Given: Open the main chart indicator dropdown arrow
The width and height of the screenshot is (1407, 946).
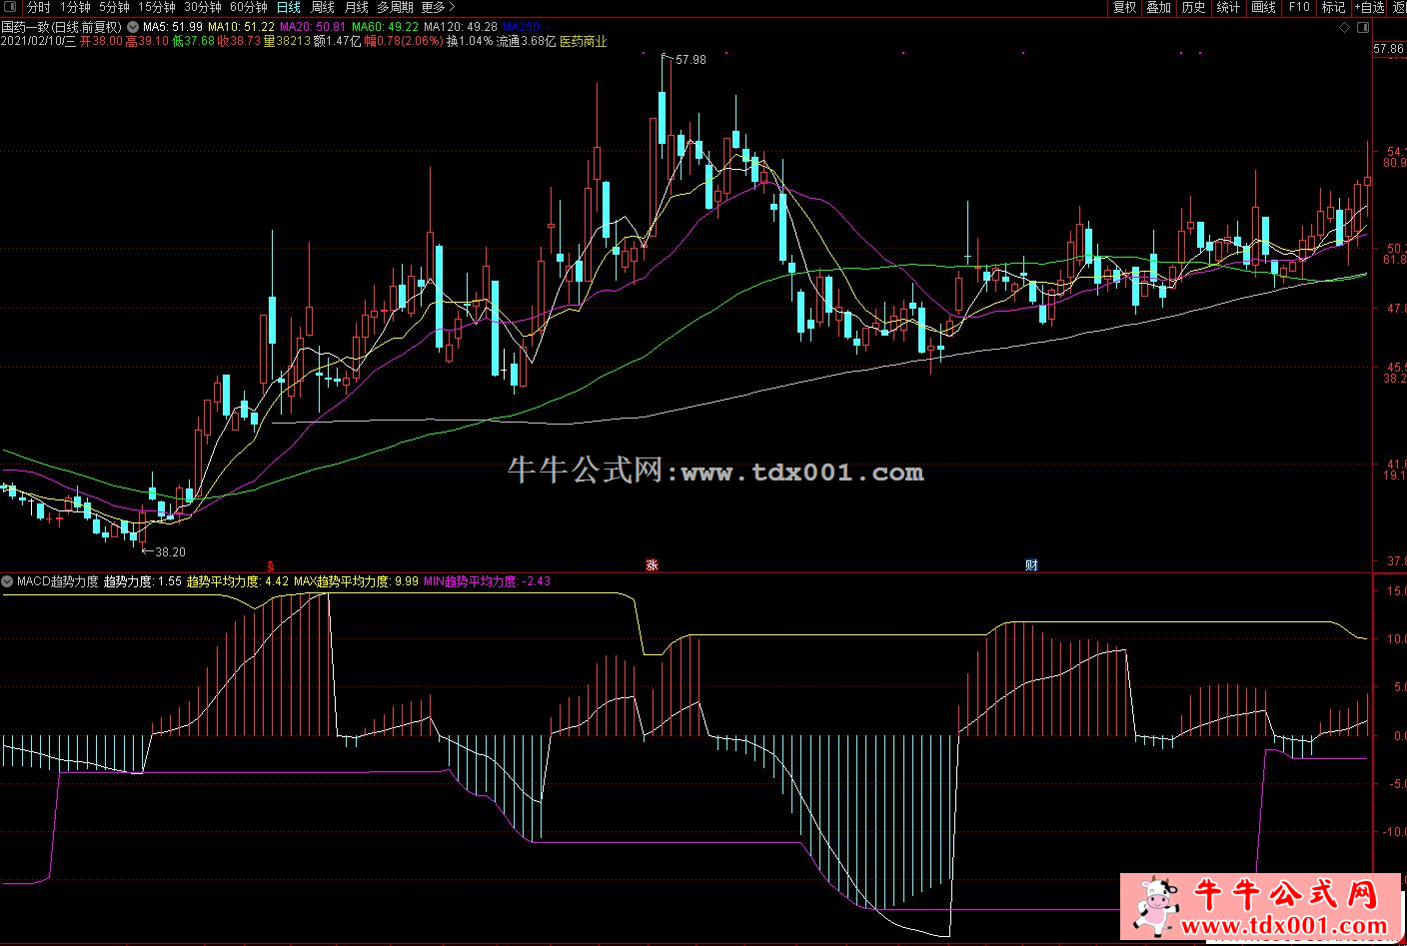Looking at the screenshot, I should coord(133,27).
